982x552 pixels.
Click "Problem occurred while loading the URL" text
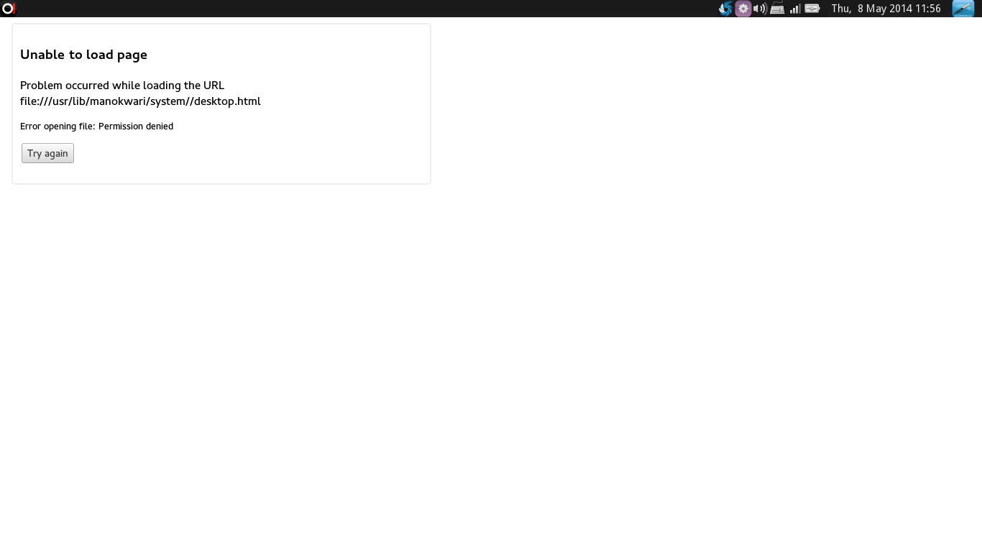[122, 86]
